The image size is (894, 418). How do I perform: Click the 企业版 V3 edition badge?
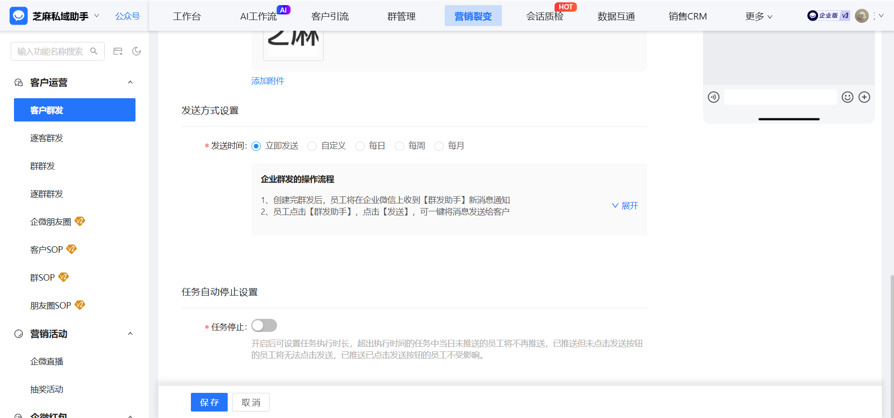tap(829, 16)
